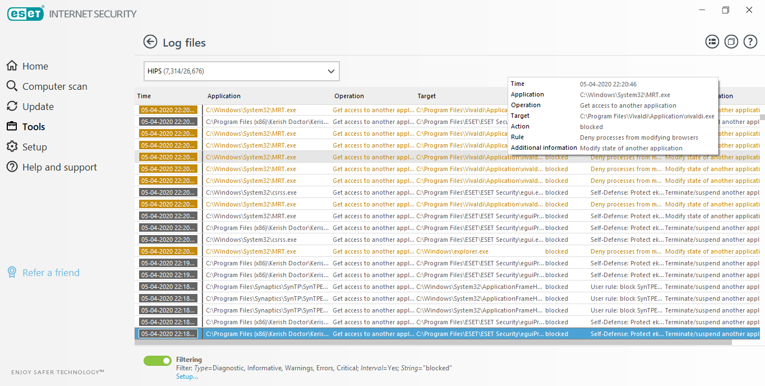This screenshot has height=386, width=765.
Task: Open Help and support page
Action: coord(59,167)
